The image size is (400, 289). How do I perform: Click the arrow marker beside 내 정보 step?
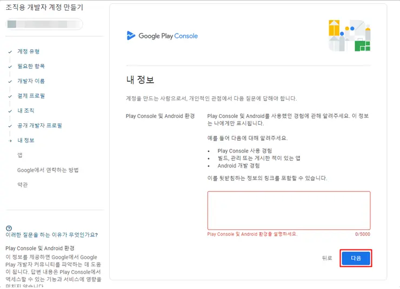pyautogui.click(x=10, y=141)
